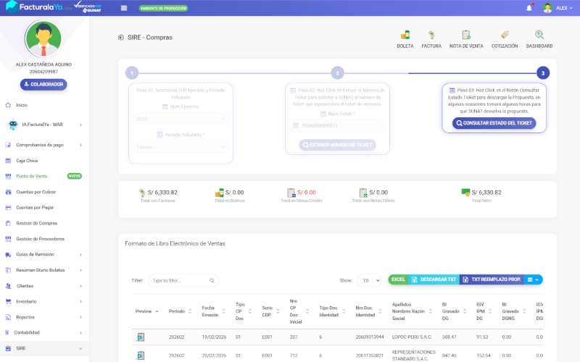The image size is (580, 362).
Task: Select Gestión de Compras in sidebar
Action: tap(36, 223)
